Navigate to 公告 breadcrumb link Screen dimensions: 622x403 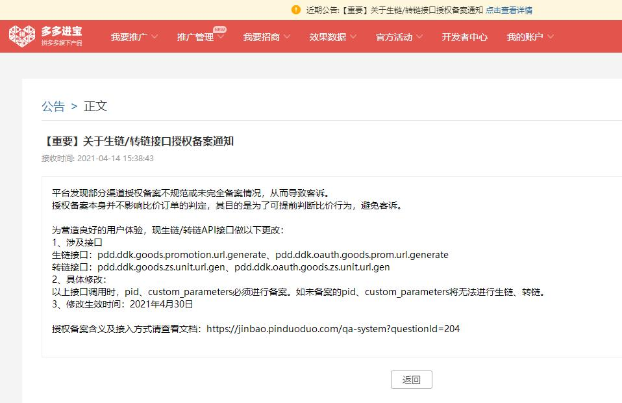(x=53, y=106)
